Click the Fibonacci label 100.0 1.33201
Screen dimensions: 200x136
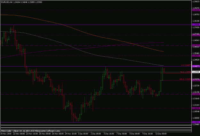pyautogui.click(x=185, y=79)
